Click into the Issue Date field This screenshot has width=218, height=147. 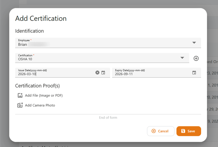point(55,74)
